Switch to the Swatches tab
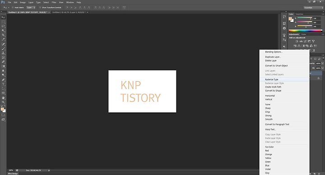325x175 pixels. click(299, 14)
